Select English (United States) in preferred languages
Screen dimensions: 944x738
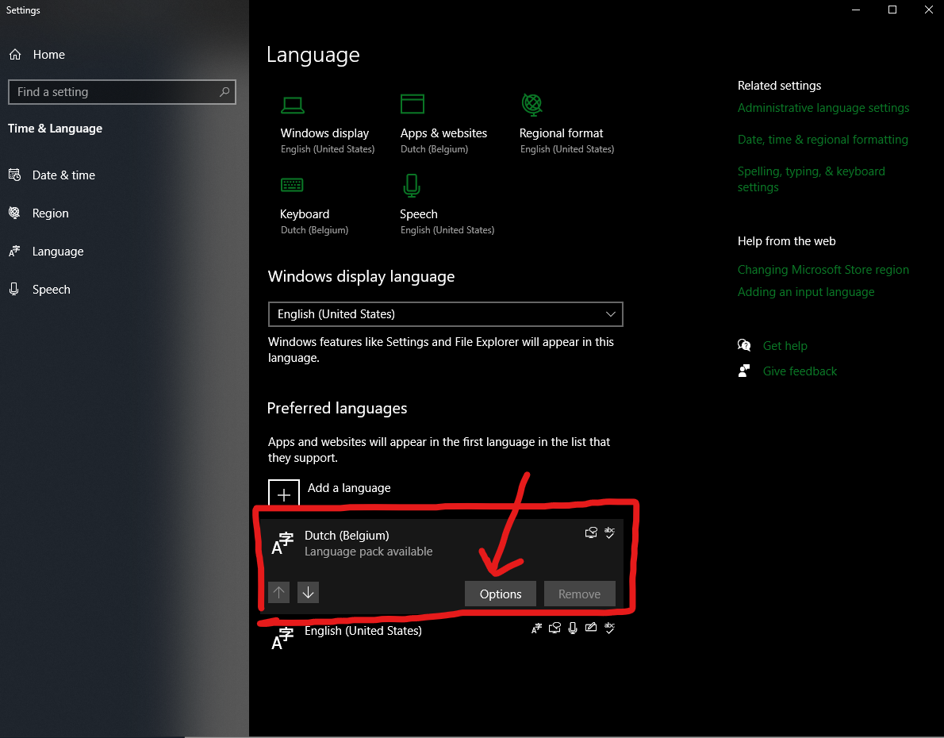[x=363, y=632]
